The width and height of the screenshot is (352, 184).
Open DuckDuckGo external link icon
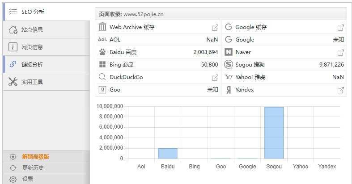point(215,78)
